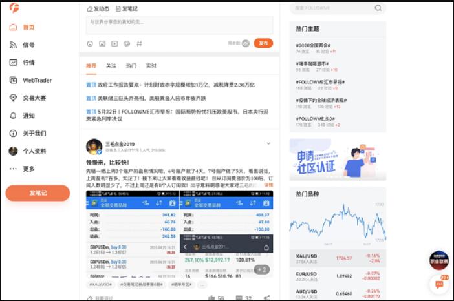This screenshot has height=301, width=454.
Task: Open hot topic #2020全国两会#
Action: pos(313,45)
